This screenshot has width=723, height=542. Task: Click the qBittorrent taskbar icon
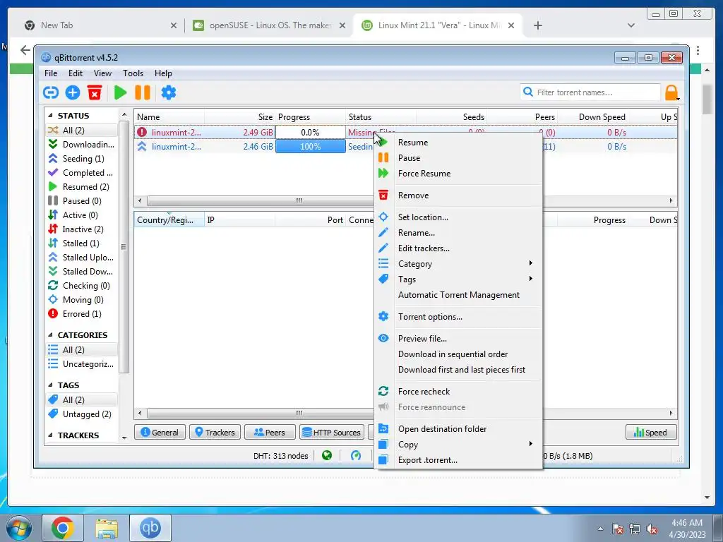click(150, 528)
